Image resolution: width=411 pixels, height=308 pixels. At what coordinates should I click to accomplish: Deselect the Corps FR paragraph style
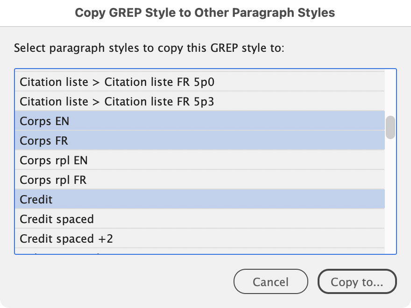click(44, 140)
